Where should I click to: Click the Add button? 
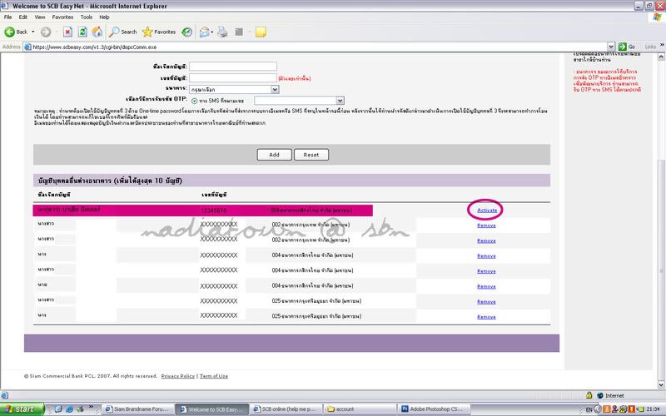[x=274, y=155]
